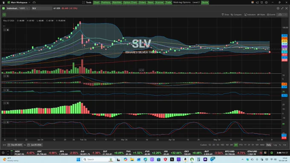Image resolution: width=290 pixels, height=163 pixels.
Task: Click the green crosshair icon above chart
Action: click(4, 14)
